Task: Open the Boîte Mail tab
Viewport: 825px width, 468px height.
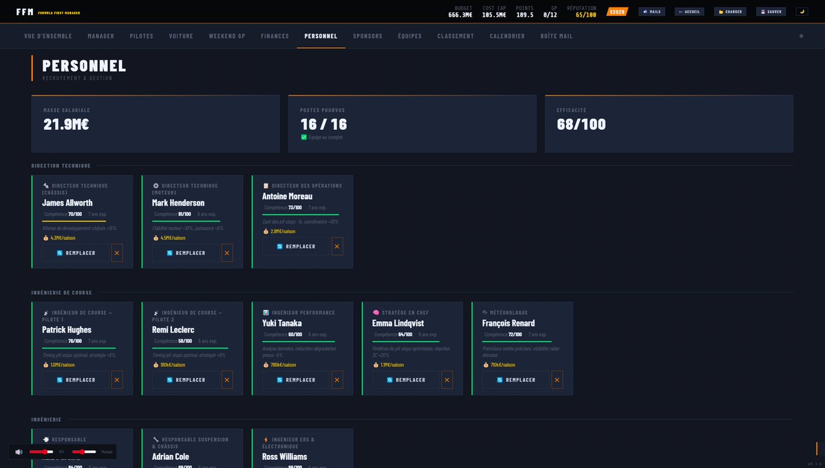Action: [557, 36]
